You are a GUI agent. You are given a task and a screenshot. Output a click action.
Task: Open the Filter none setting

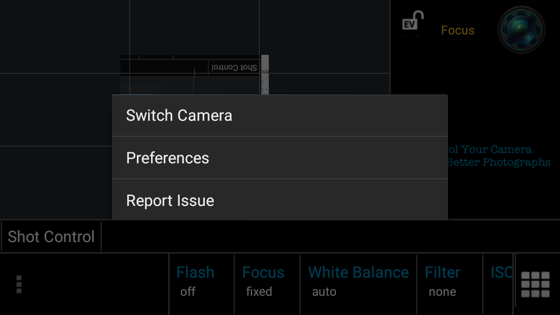442,281
